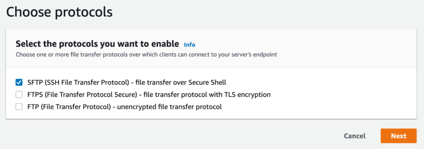Click the word 'SFTP' in the first option
Image resolution: width=424 pixels, height=149 pixels.
coord(34,82)
